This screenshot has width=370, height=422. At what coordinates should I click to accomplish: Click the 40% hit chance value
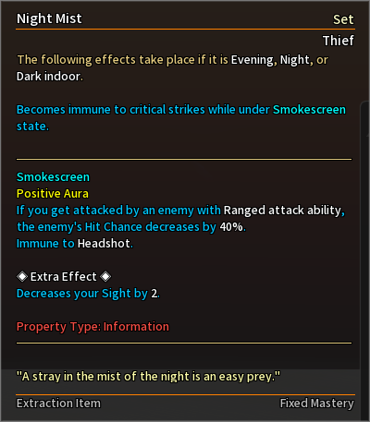231,227
